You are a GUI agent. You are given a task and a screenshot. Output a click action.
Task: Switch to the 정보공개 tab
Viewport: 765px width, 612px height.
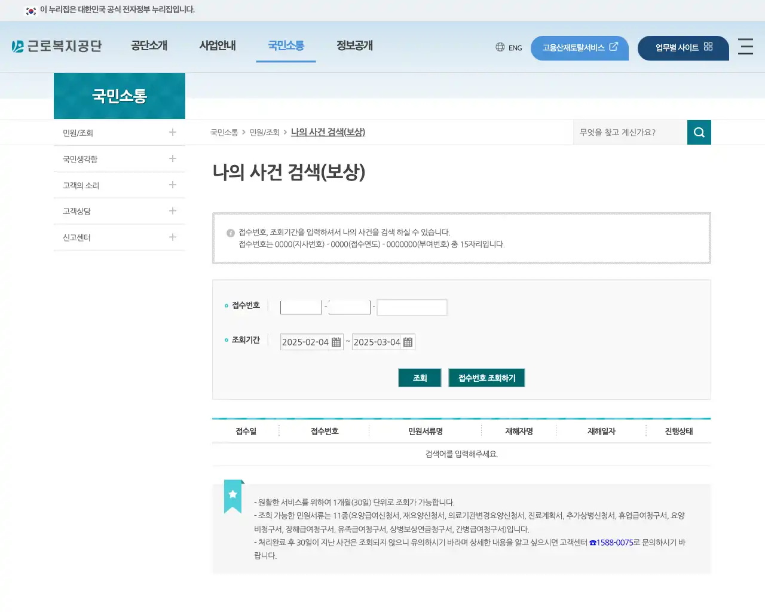(353, 45)
